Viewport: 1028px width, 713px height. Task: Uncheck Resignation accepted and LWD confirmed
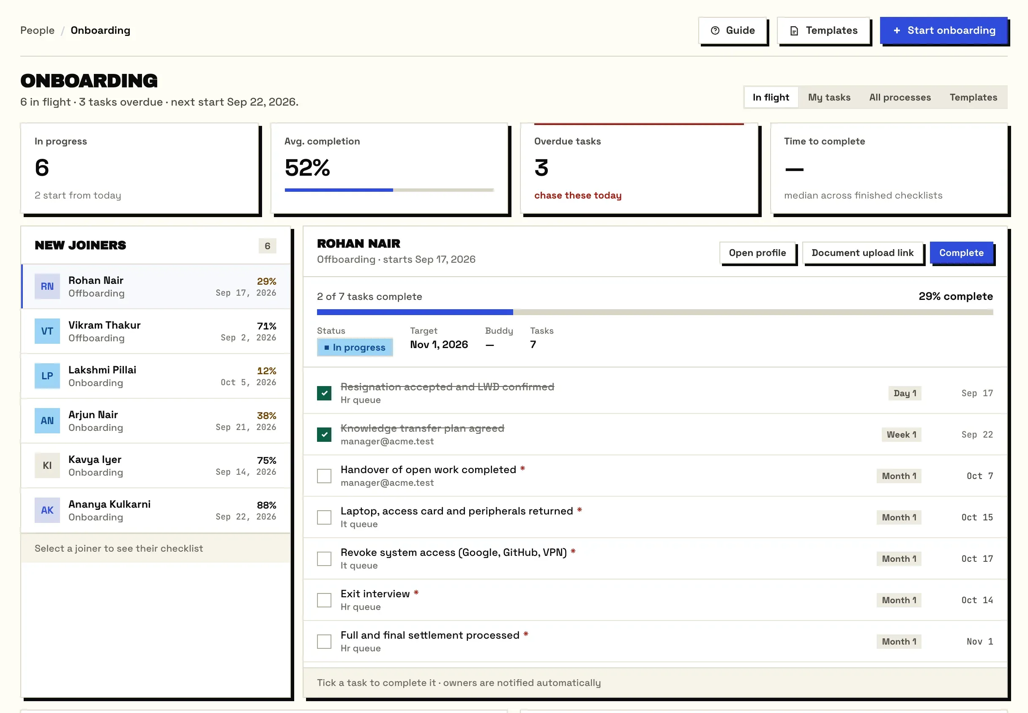324,393
